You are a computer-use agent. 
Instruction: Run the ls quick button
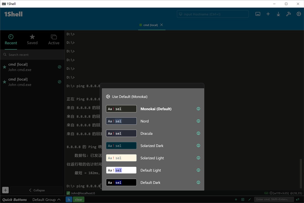click(69, 199)
